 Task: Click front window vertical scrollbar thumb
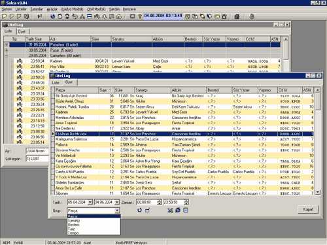click(x=318, y=101)
